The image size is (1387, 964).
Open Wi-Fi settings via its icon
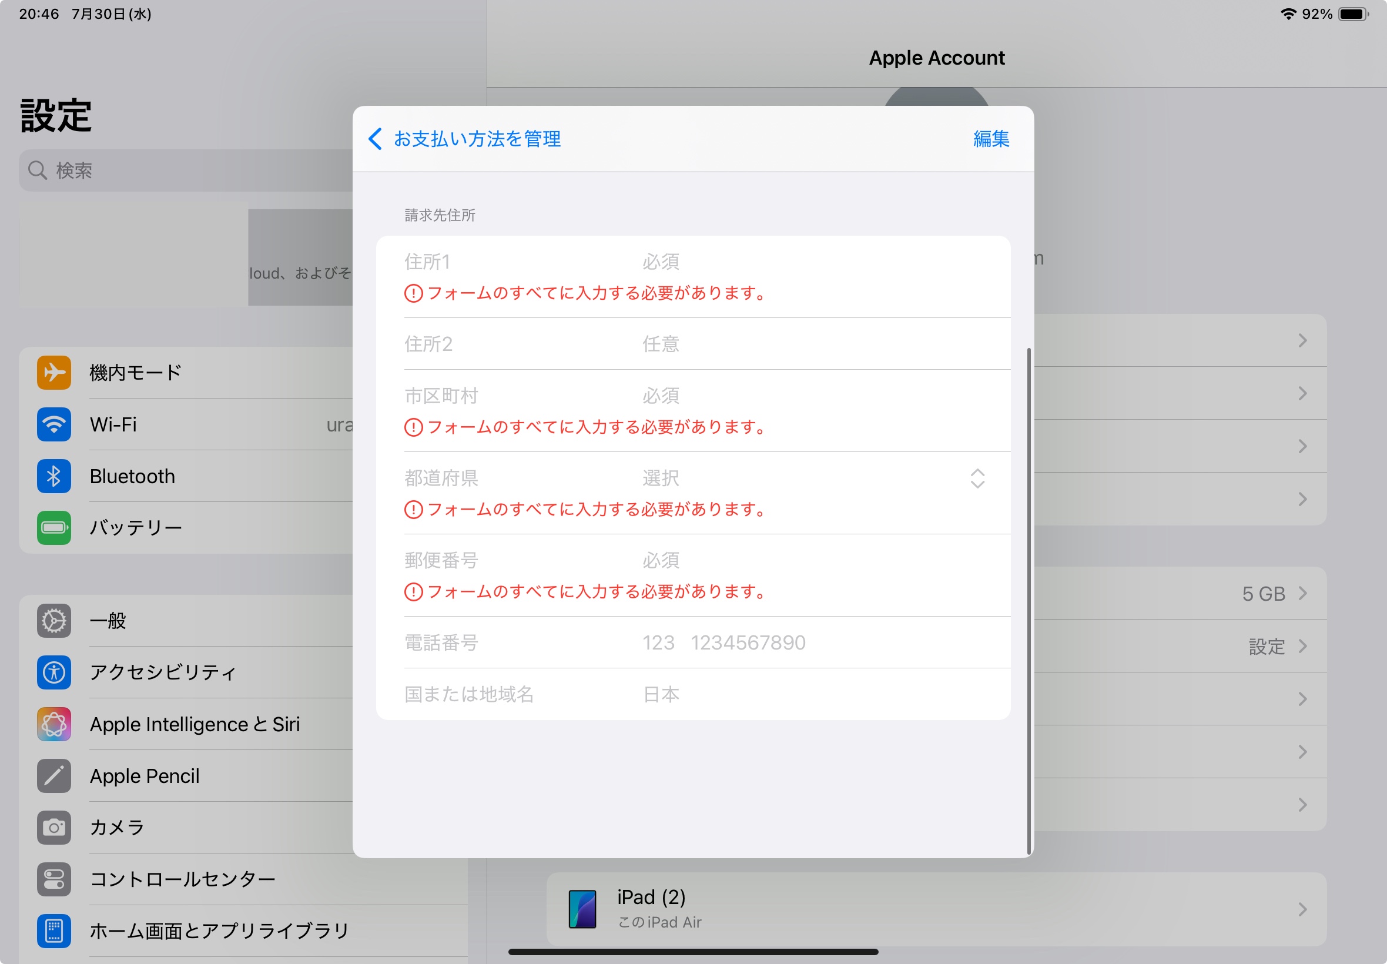[x=53, y=424]
